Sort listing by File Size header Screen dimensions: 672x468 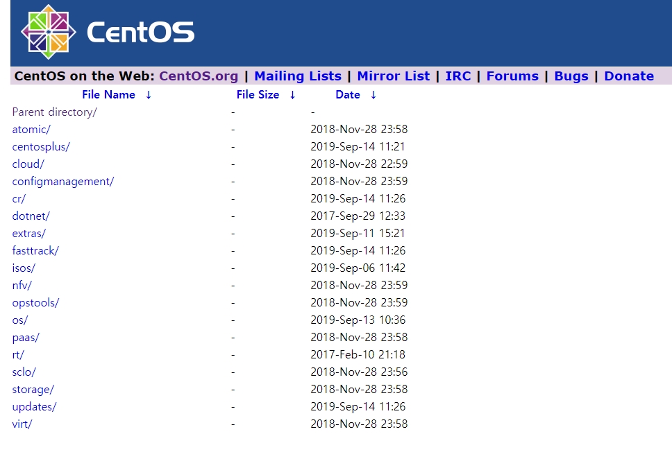click(x=258, y=94)
